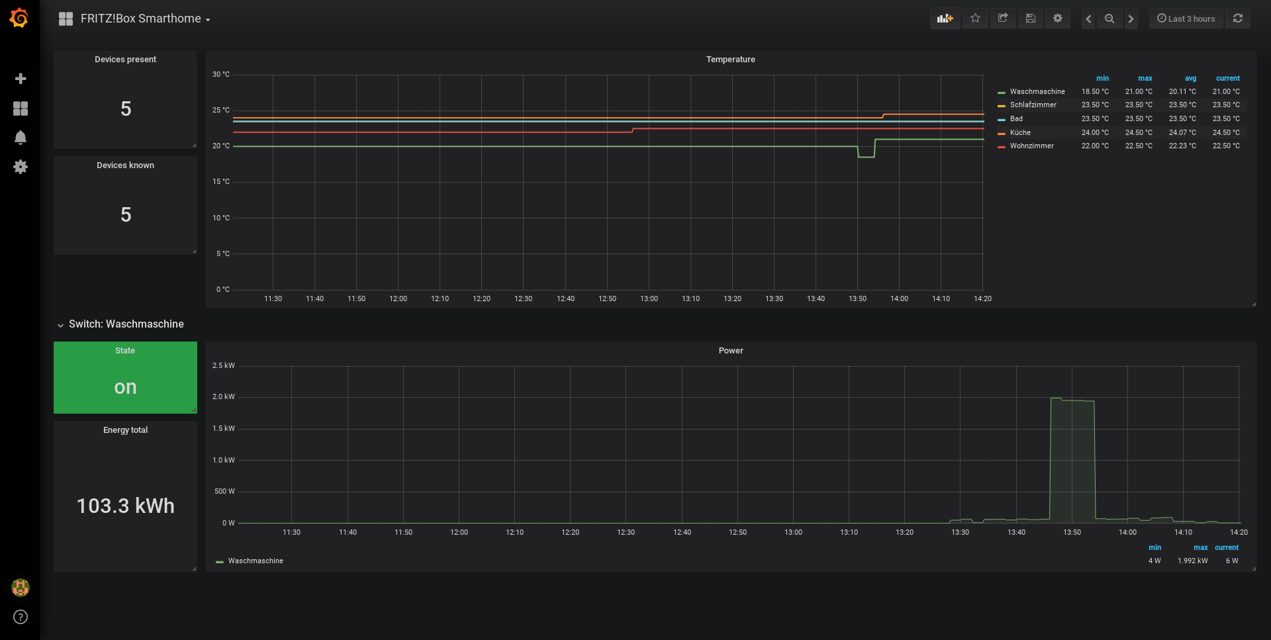The width and height of the screenshot is (1271, 640).
Task: Click the Küche color swatch in legend
Action: pos(1002,133)
